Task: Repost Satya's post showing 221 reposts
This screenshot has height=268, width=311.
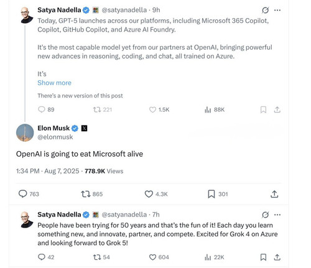Action: tap(97, 109)
